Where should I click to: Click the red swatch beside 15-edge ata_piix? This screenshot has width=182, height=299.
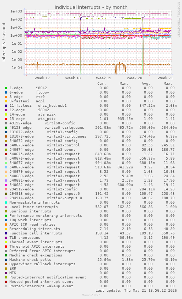click(6, 119)
